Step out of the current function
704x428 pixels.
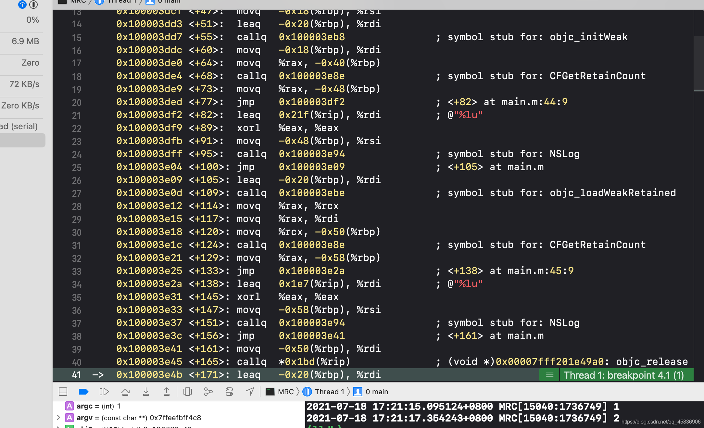click(x=166, y=392)
